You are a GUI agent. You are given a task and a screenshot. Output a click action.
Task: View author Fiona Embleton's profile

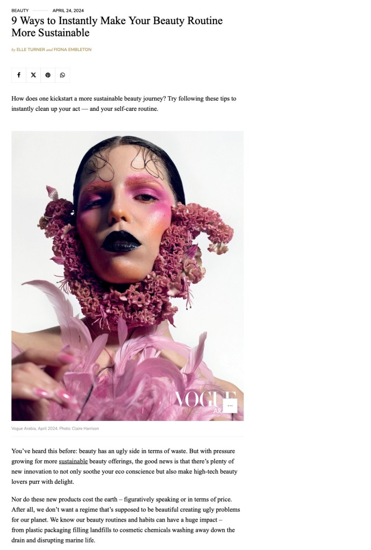[x=73, y=49]
